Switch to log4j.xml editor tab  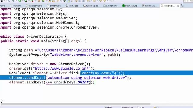point(15,6)
